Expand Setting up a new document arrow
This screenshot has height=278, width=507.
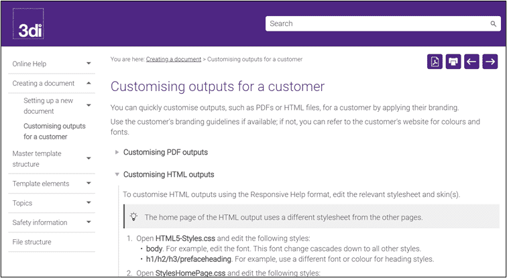89,105
